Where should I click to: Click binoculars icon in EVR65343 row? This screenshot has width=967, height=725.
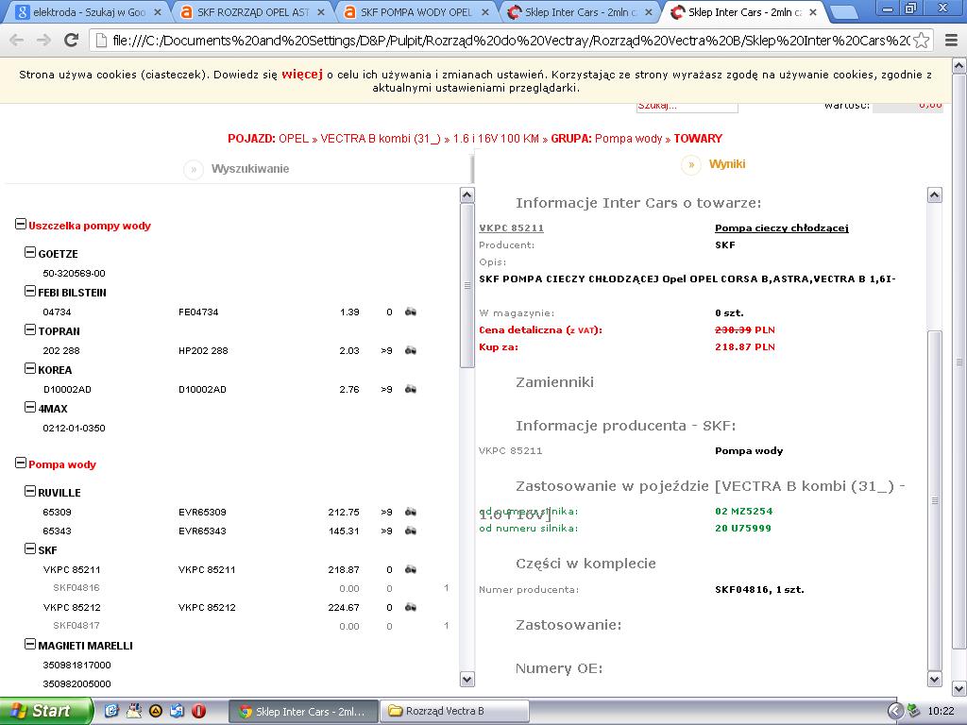(x=410, y=531)
